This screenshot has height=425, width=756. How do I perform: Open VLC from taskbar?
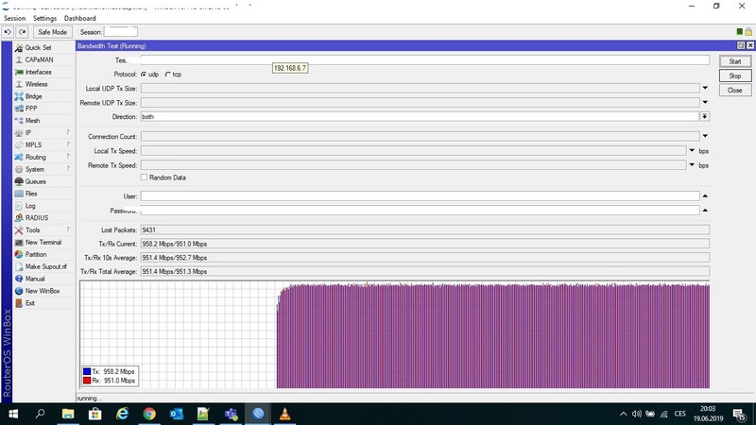pyautogui.click(x=285, y=414)
